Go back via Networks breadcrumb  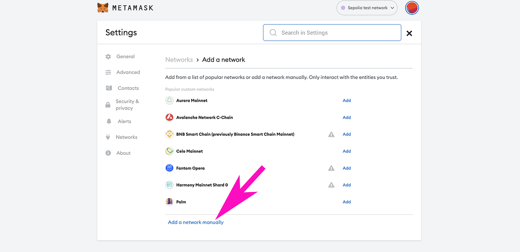click(179, 60)
